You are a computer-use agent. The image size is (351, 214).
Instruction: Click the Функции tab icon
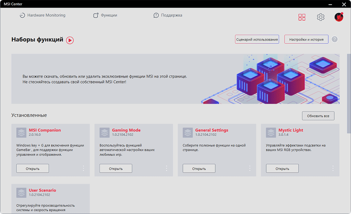pos(96,15)
